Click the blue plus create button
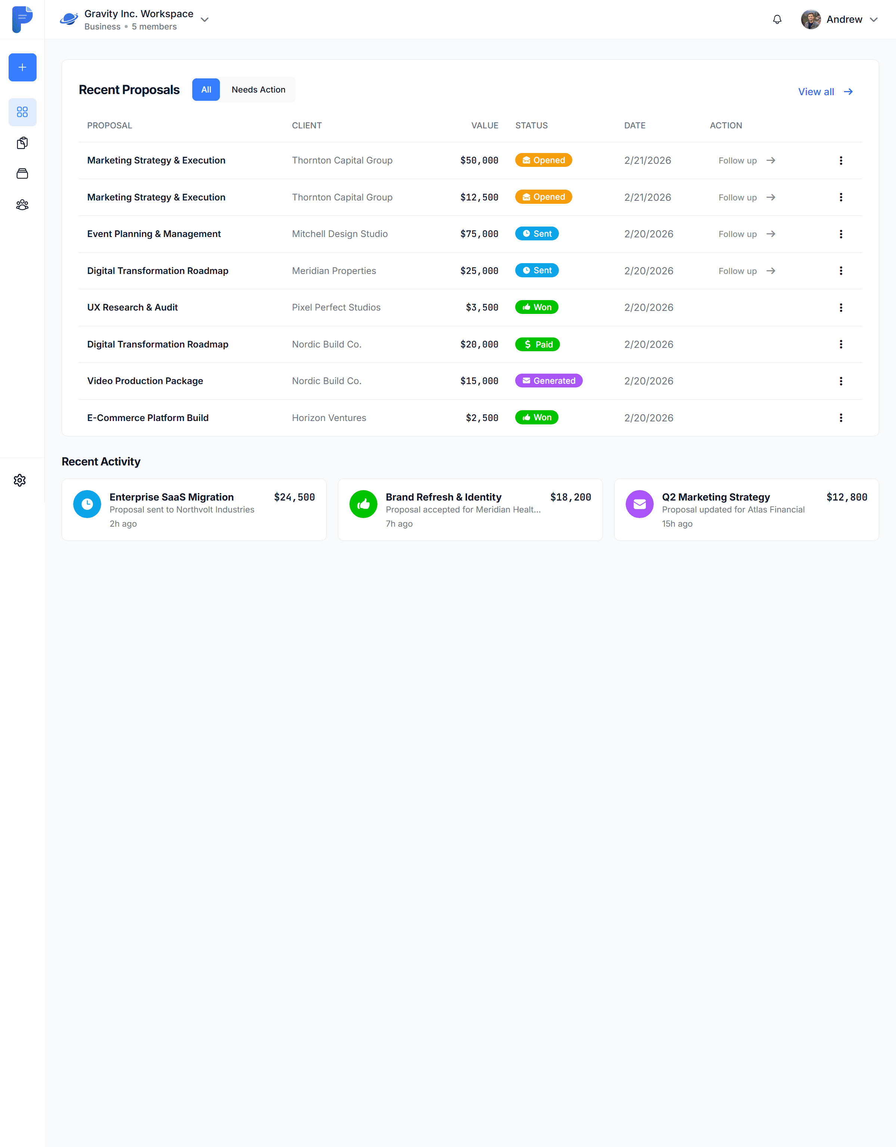The height and width of the screenshot is (1147, 896). click(22, 67)
